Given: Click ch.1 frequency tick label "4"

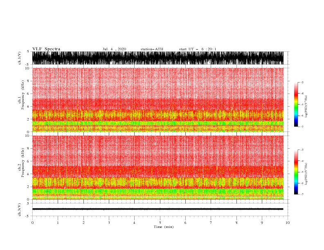Looking at the screenshot, I should [x=28, y=107].
